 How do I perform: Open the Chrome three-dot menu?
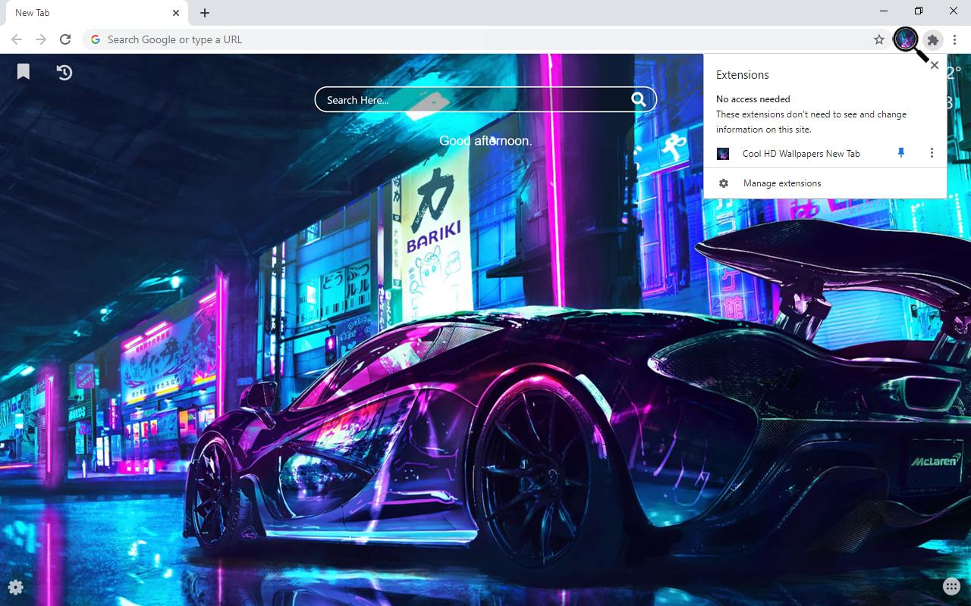click(x=955, y=39)
